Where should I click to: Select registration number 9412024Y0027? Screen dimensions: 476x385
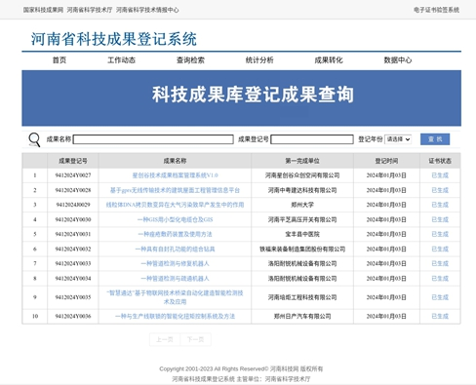[73, 175]
